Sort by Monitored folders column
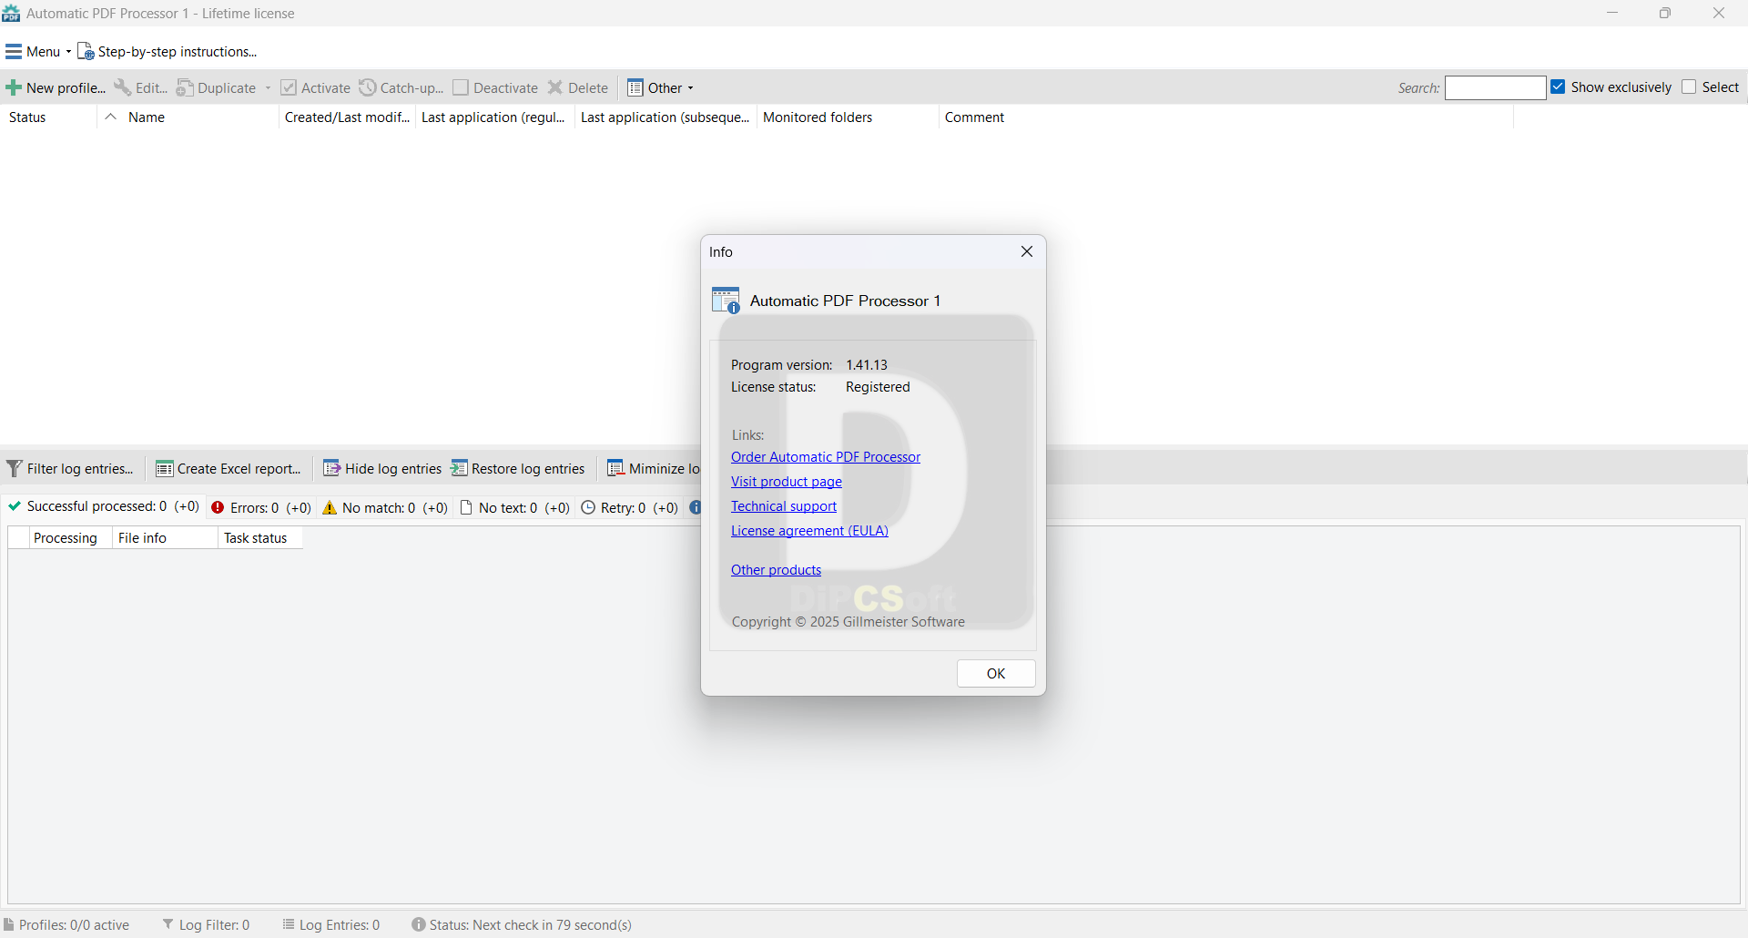 848,117
